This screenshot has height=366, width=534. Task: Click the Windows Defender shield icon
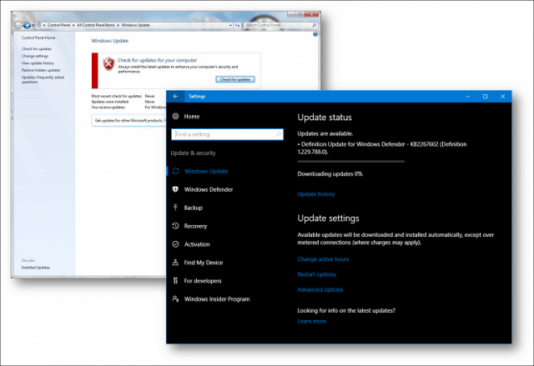175,189
